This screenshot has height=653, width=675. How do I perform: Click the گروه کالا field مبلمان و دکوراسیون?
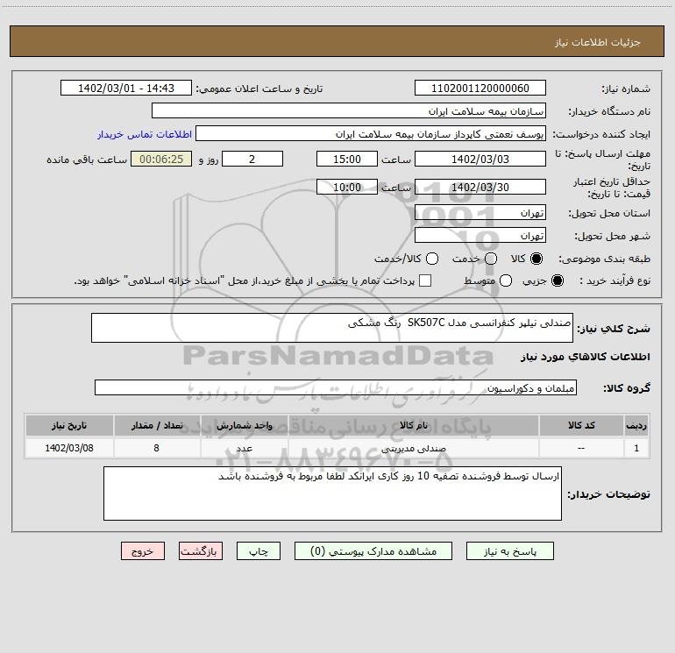[336, 387]
